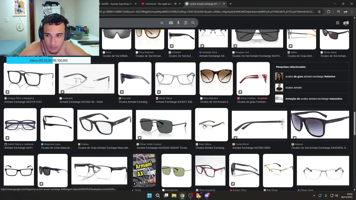
Task: Start a voice search with the microphone icon
Action: (x=178, y=23)
